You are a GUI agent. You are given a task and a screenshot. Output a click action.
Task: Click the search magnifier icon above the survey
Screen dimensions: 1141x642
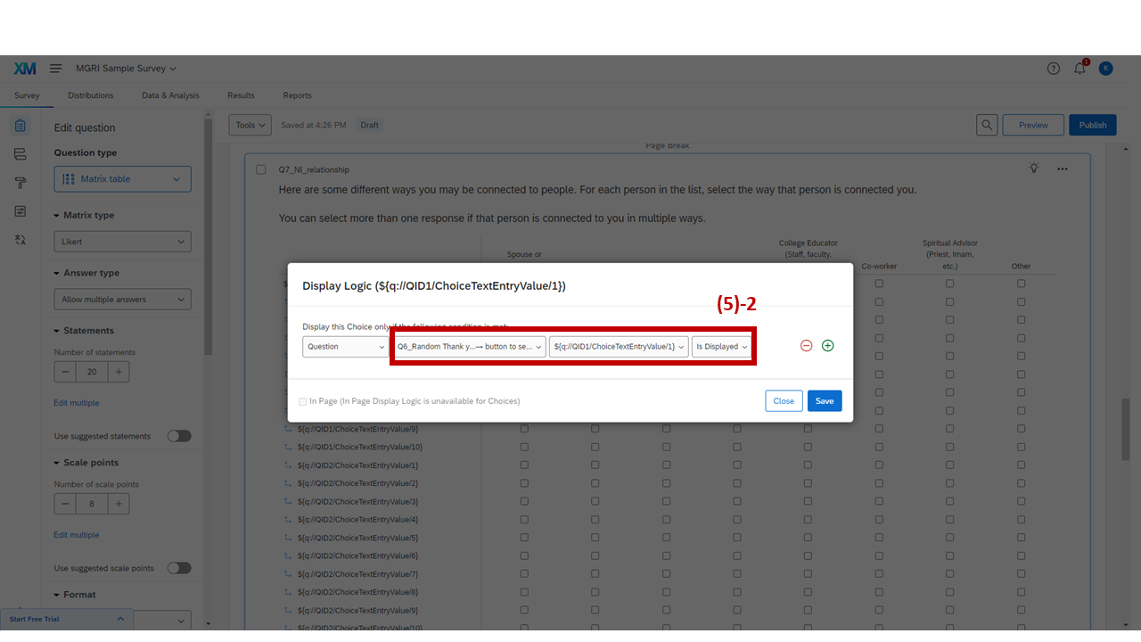coord(987,125)
